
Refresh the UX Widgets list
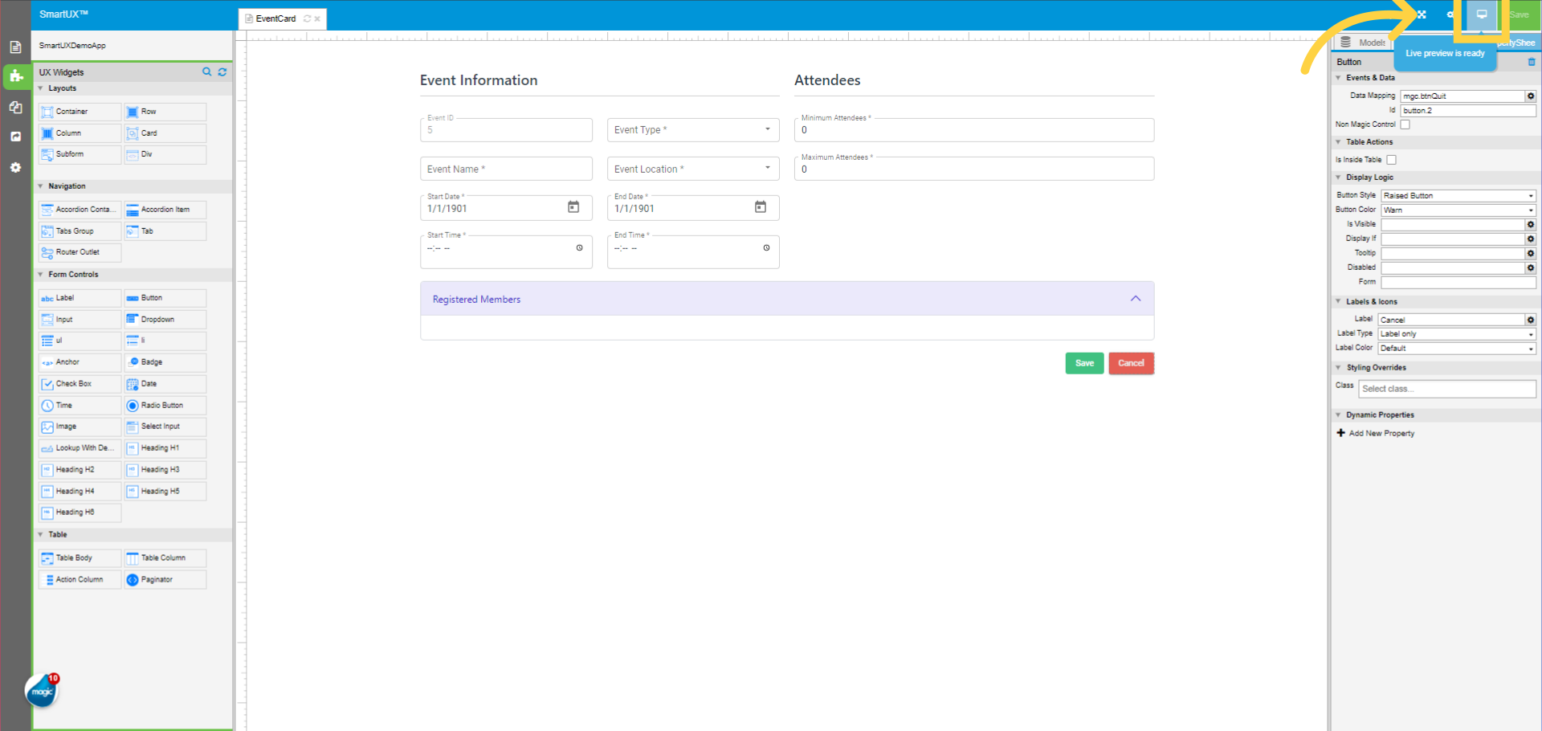(x=222, y=72)
